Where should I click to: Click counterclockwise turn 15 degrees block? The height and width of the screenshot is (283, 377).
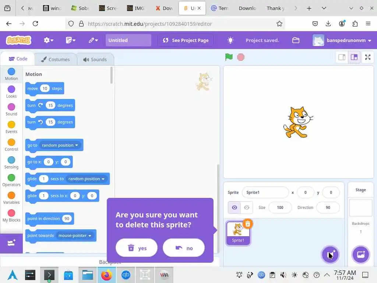(50, 122)
